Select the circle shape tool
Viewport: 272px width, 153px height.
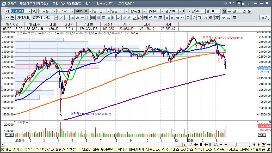tap(194, 18)
